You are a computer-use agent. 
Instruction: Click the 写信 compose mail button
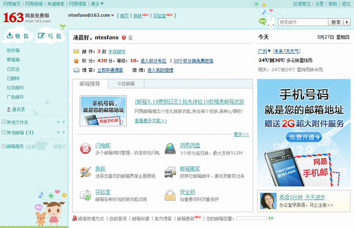50,36
